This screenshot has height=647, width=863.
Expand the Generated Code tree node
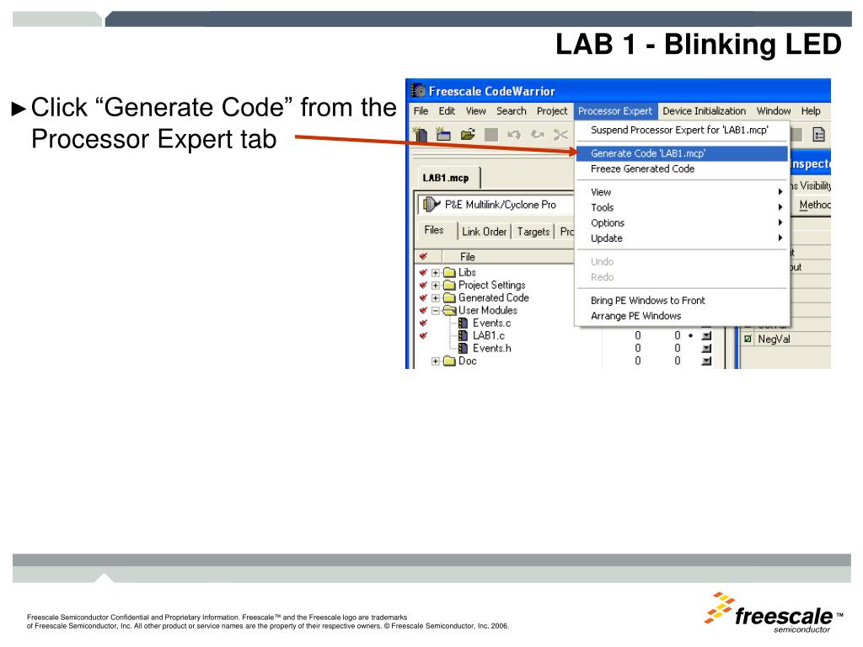436,298
